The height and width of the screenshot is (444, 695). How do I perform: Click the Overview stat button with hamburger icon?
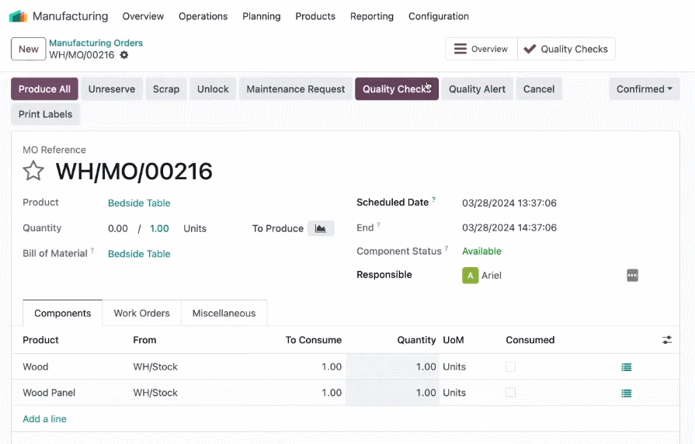coord(481,49)
